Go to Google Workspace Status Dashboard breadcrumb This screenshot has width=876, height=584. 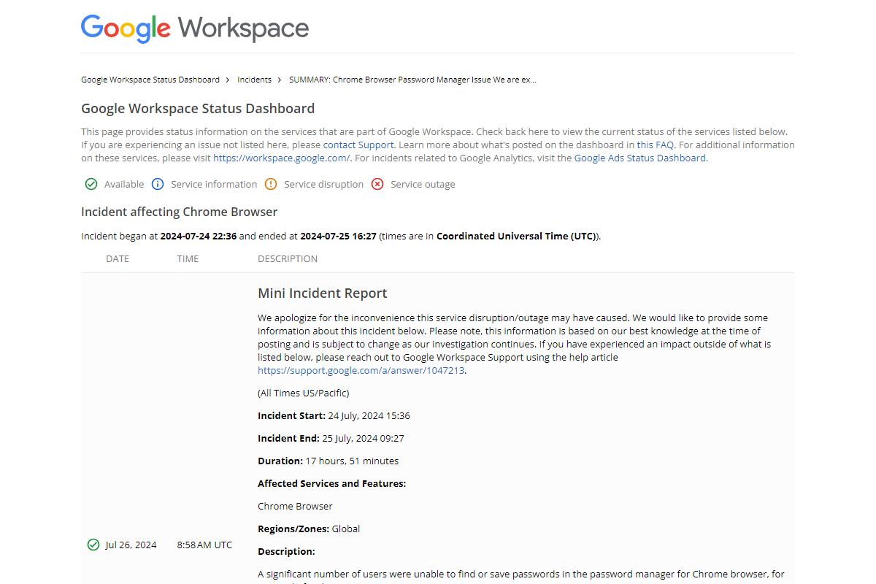coord(150,80)
